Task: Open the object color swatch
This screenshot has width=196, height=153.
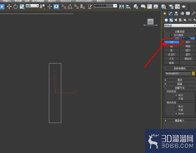Action: (193, 73)
